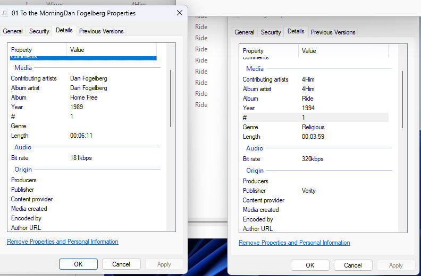
Task: Click Author URL row in 4Him dialog
Action: click(x=315, y=229)
